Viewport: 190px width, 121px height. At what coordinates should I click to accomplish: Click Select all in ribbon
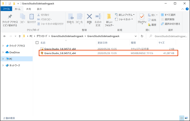point(168,15)
